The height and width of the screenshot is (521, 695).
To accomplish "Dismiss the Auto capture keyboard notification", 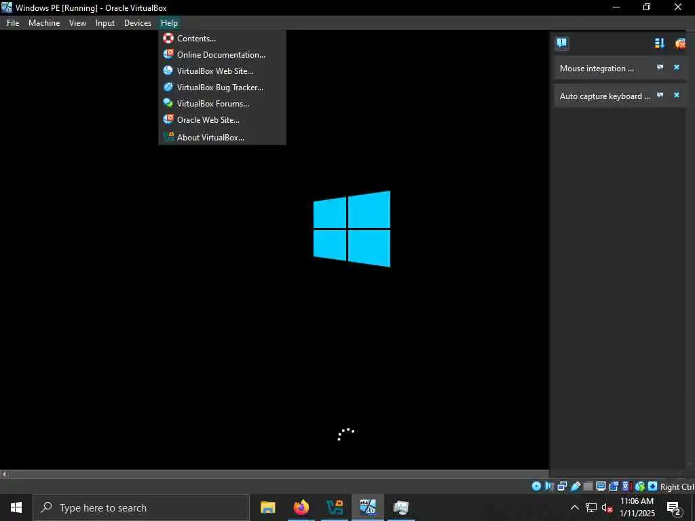I will tap(677, 95).
